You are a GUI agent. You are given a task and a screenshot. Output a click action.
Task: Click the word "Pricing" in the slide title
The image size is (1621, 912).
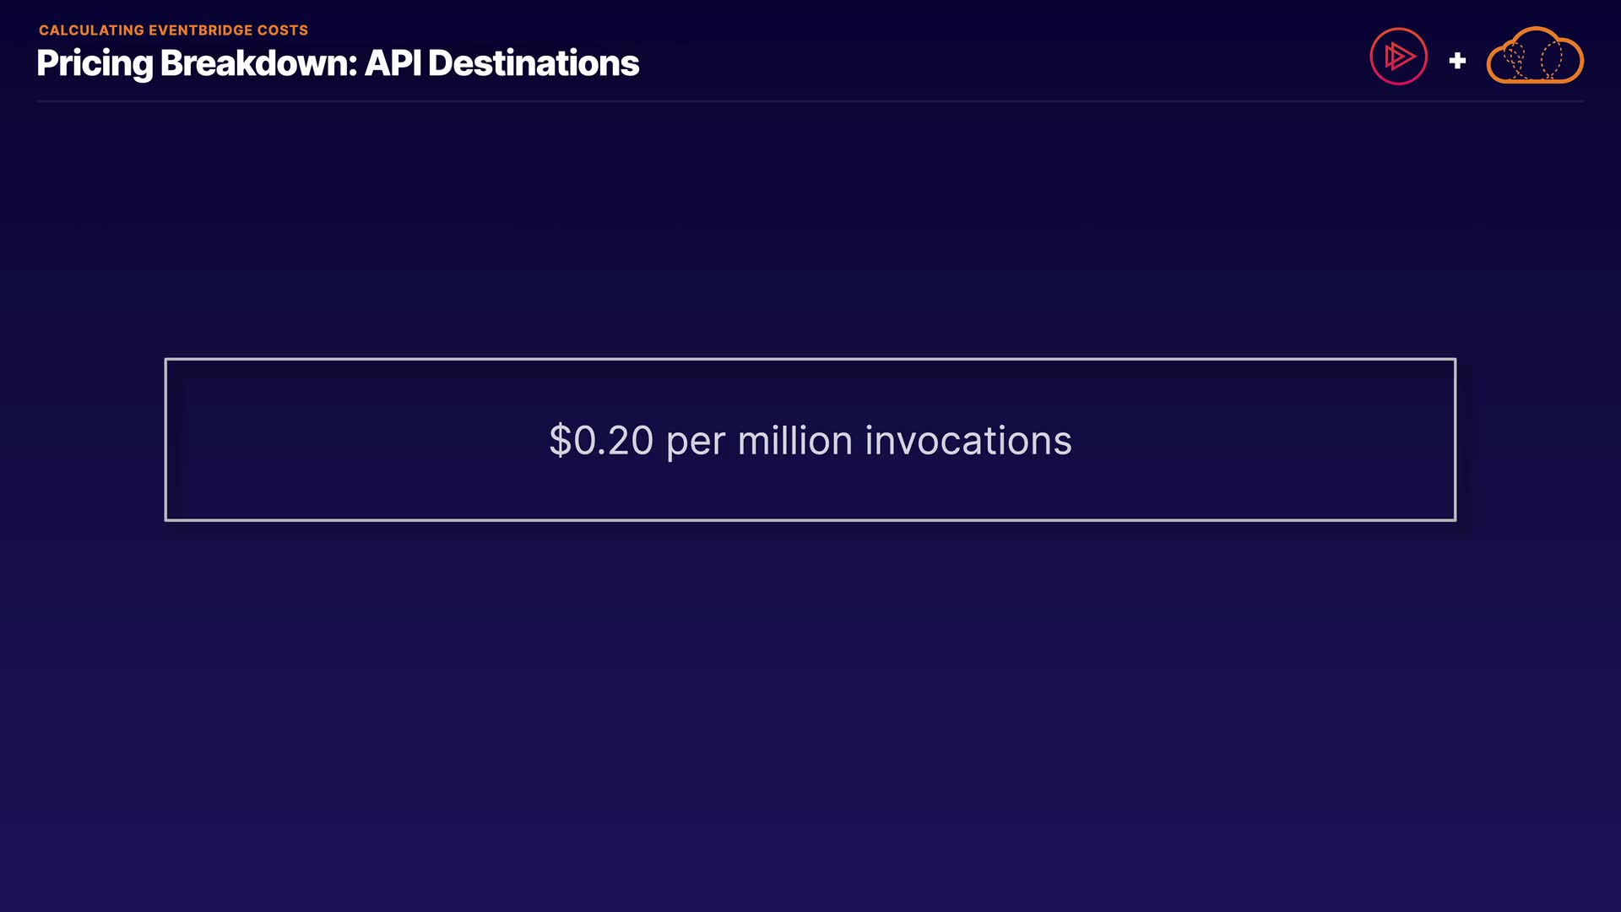(x=95, y=63)
